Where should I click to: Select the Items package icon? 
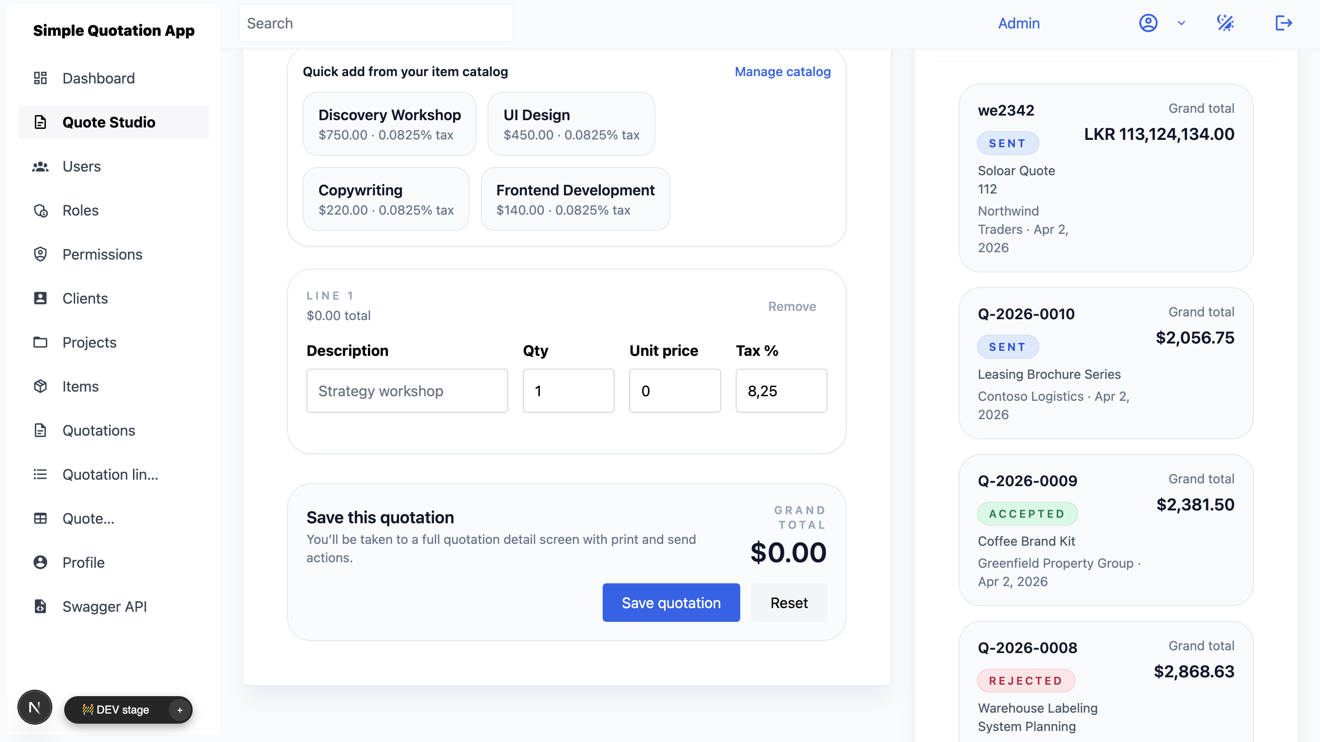pyautogui.click(x=40, y=386)
